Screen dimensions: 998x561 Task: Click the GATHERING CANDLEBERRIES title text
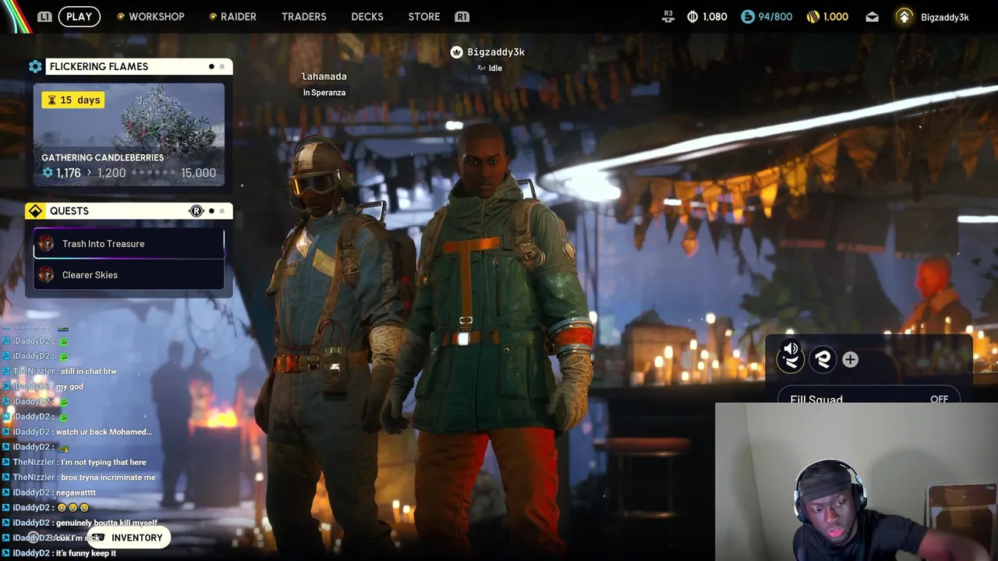(x=102, y=157)
